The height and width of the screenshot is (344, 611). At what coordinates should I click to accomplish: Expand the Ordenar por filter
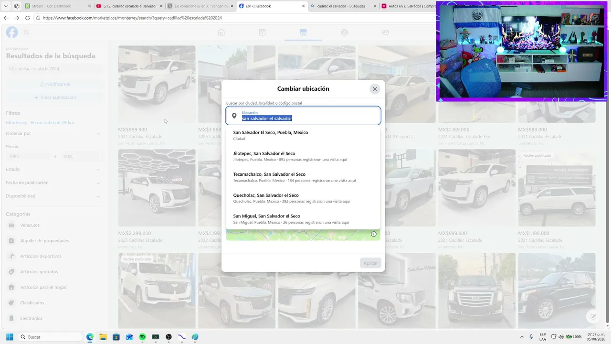pos(53,134)
